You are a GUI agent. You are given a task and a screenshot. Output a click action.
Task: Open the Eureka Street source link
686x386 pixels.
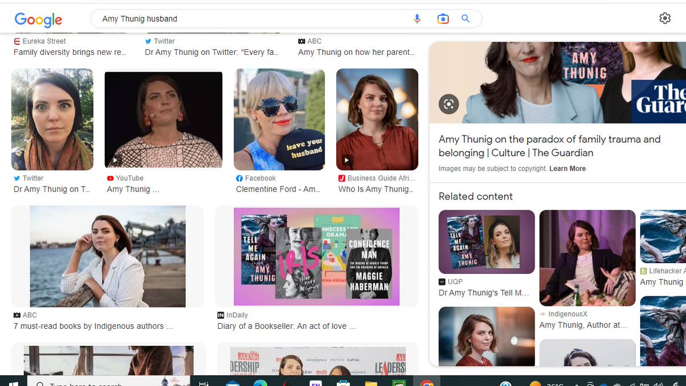click(40, 41)
